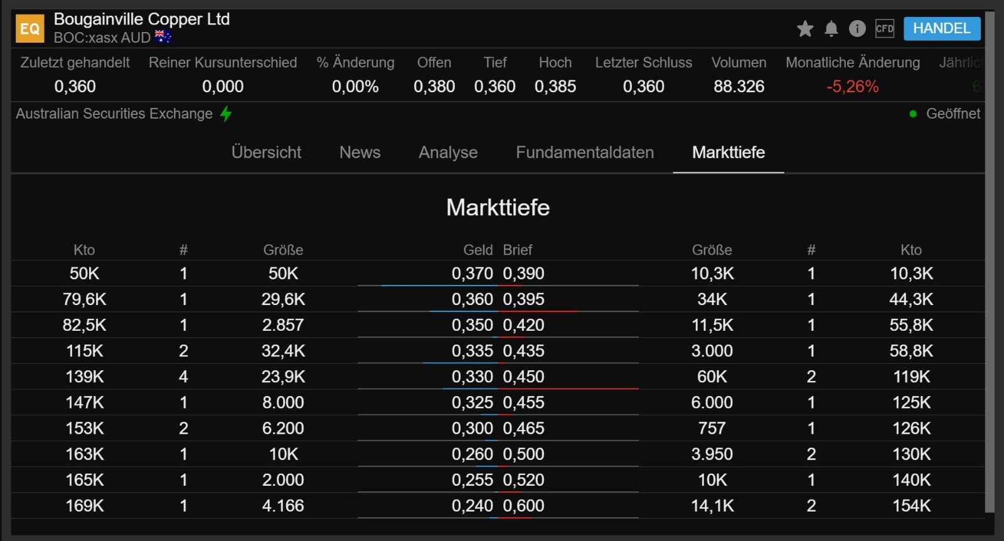This screenshot has width=1004, height=541.
Task: Select the Markttiefe tab
Action: pos(729,153)
